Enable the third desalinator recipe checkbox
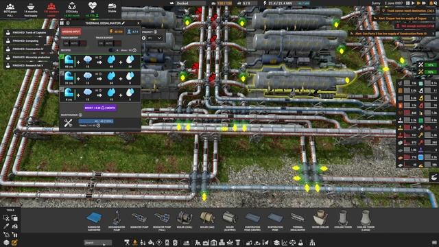The height and width of the screenshot is (247, 439). click(x=62, y=90)
